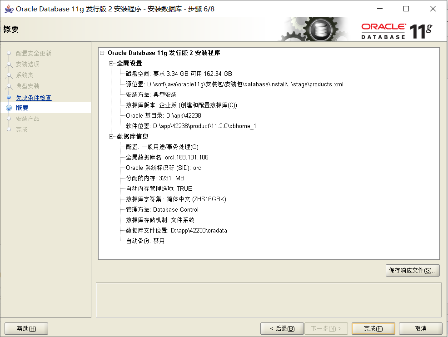The height and width of the screenshot is (337, 448).
Task: Click 保存响应文件(S)... button
Action: click(x=413, y=271)
